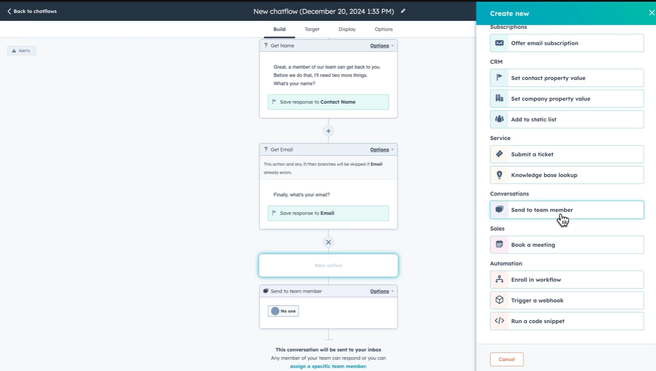The height and width of the screenshot is (371, 656).
Task: Click the pencil icon to rename chatflow
Action: tap(403, 11)
